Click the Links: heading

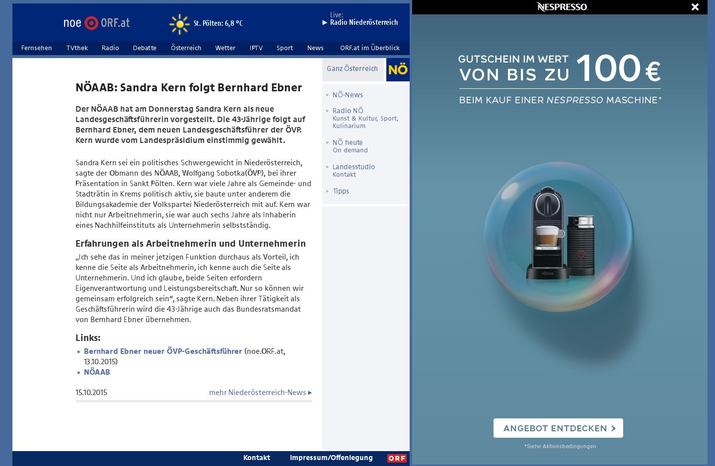click(88, 338)
